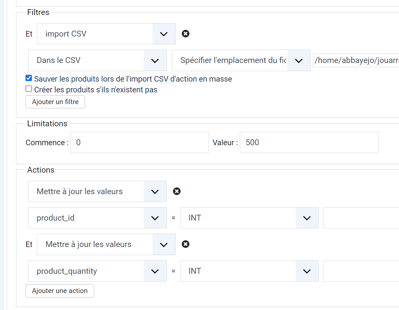This screenshot has width=399, height=310.
Task: Open the file location dropdown
Action: pos(241,60)
